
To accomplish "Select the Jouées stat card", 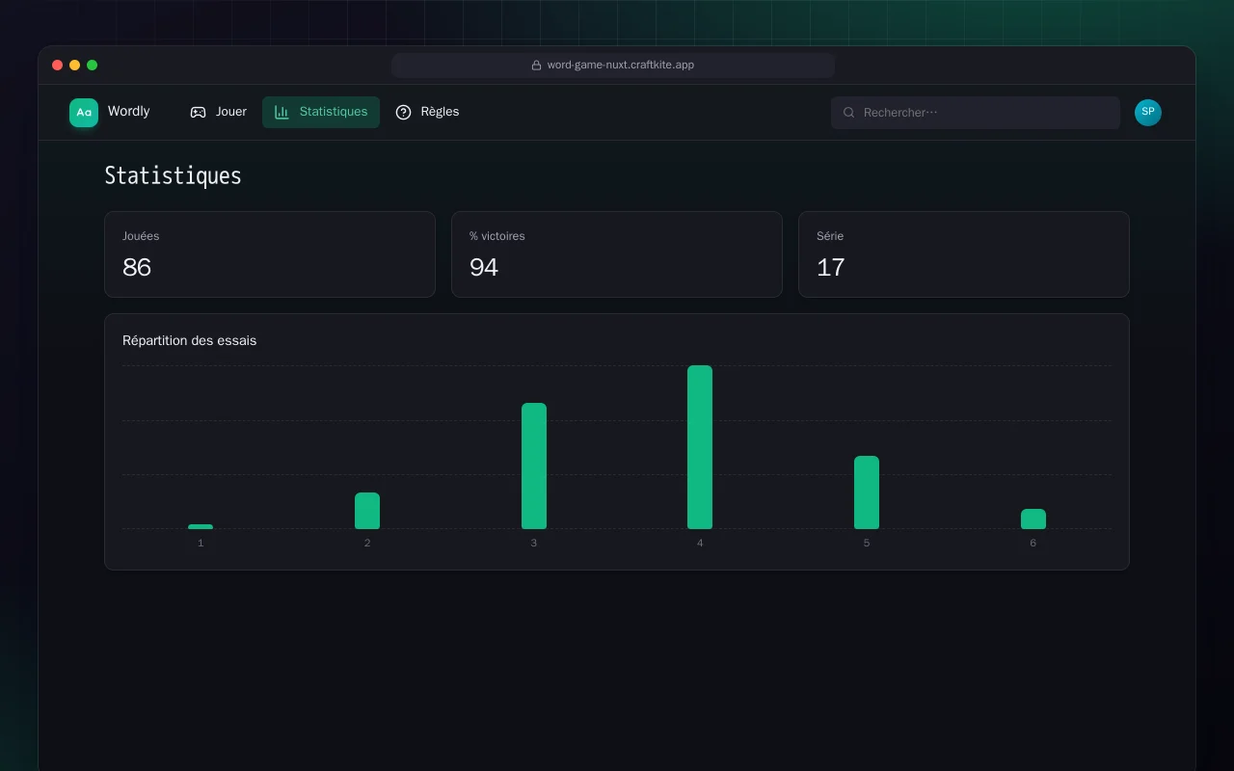I will coord(270,254).
